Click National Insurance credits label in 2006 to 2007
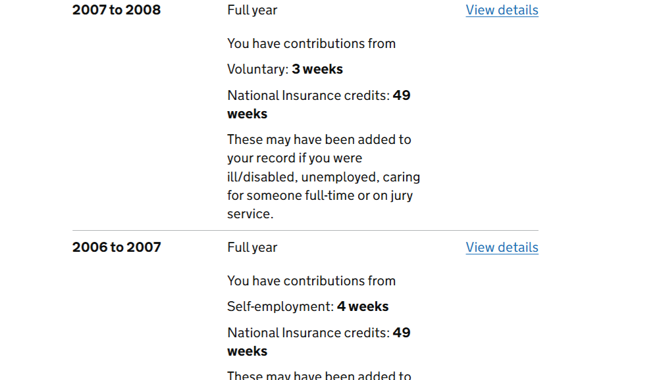Image resolution: width=653 pixels, height=380 pixels. (x=308, y=333)
